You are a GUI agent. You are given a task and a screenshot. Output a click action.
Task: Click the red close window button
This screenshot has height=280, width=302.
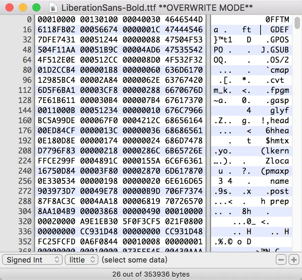pos(9,8)
